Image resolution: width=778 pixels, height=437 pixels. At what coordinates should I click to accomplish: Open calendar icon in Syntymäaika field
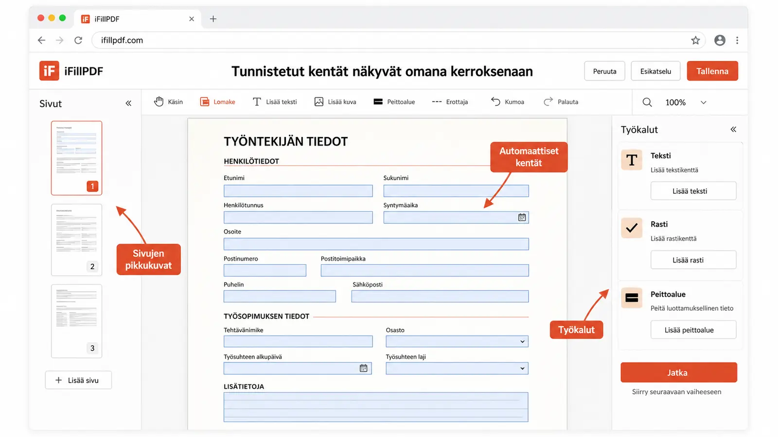[x=522, y=218]
